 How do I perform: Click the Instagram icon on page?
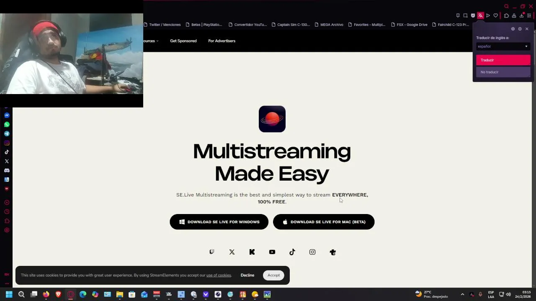pyautogui.click(x=312, y=252)
